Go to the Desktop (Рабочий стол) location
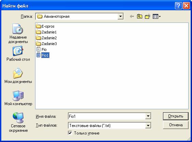The width and height of the screenshot is (192, 142). click(x=18, y=54)
